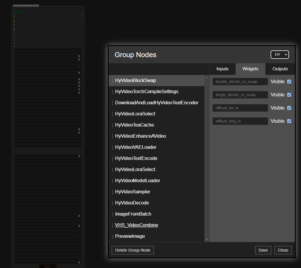Viewport: 301px width, 268px height.
Task: Switch to the Inputs tab
Action: 222,69
